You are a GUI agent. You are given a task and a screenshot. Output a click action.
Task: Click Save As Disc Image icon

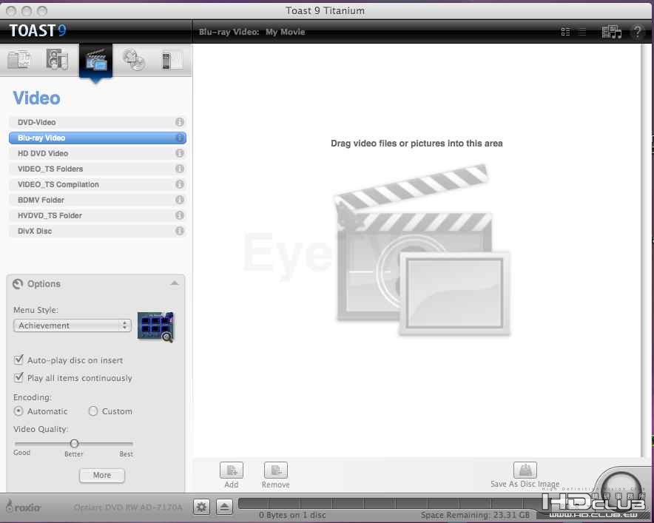tap(525, 470)
